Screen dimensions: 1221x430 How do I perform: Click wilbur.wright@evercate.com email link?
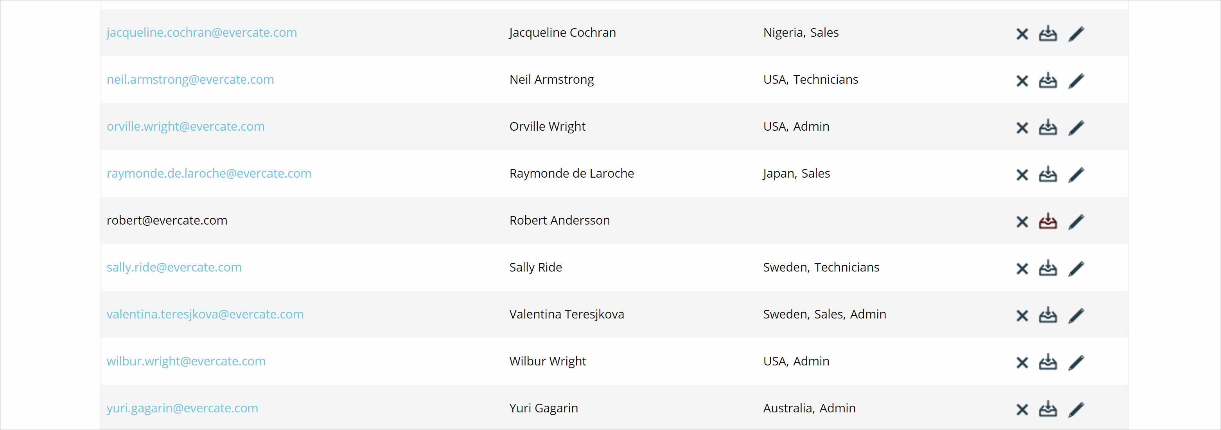[x=186, y=361]
